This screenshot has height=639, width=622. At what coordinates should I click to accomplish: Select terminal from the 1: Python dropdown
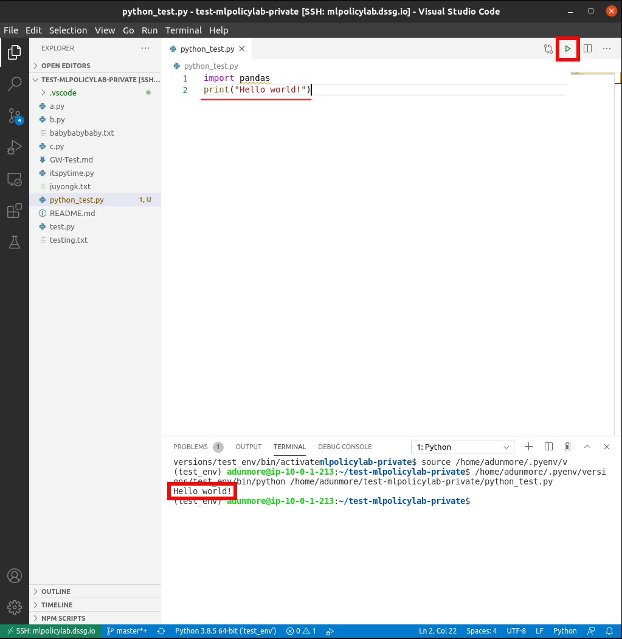coord(463,447)
